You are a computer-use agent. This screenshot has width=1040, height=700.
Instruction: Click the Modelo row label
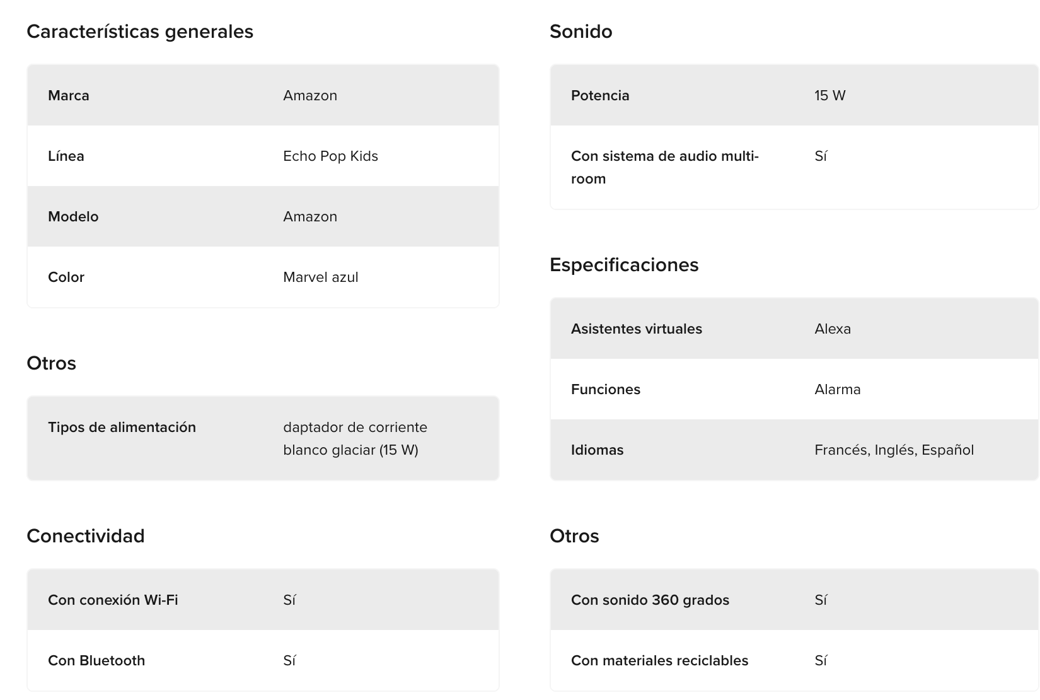(73, 216)
